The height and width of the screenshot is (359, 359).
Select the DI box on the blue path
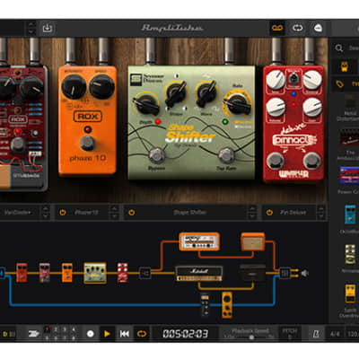click(x=205, y=305)
